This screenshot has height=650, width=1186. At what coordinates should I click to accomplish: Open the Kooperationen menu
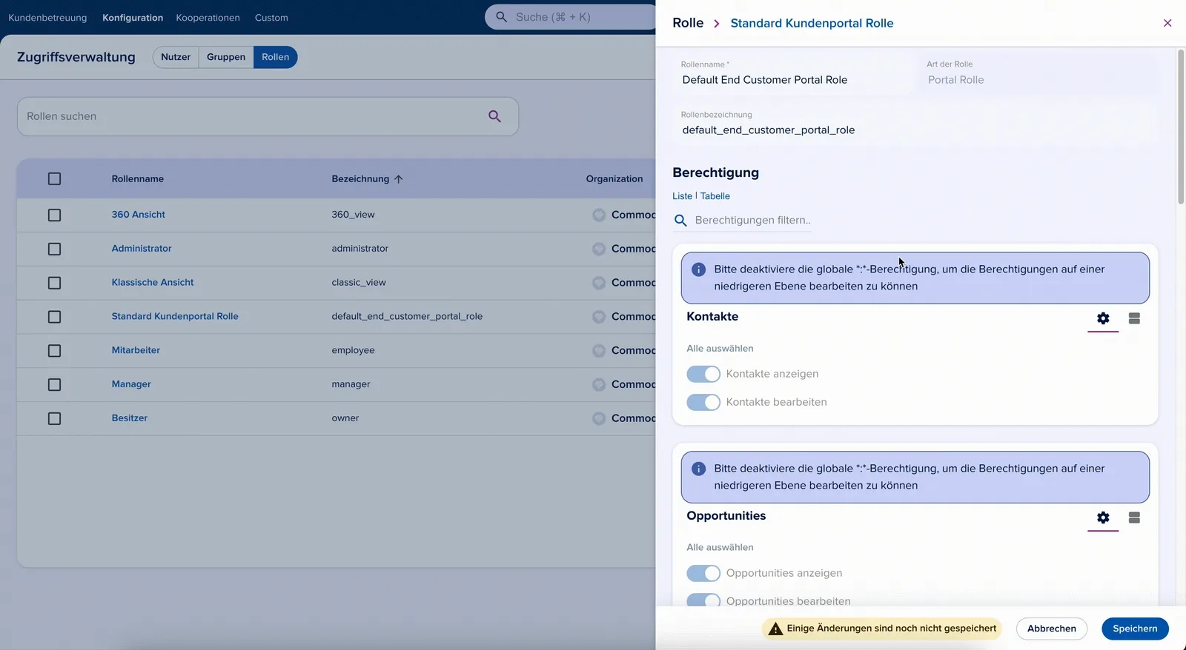pyautogui.click(x=208, y=18)
